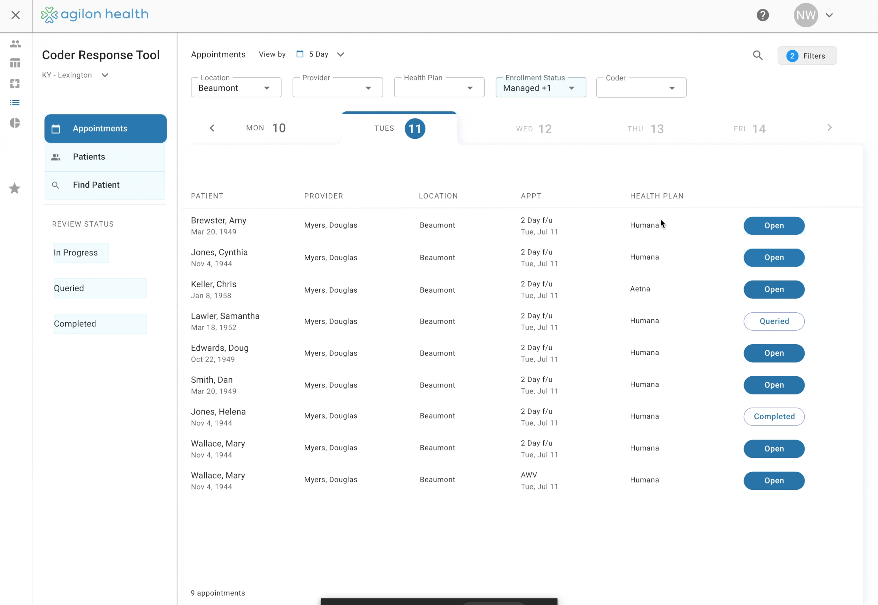This screenshot has width=878, height=605.
Task: Go to next week with right chevron
Action: [829, 128]
